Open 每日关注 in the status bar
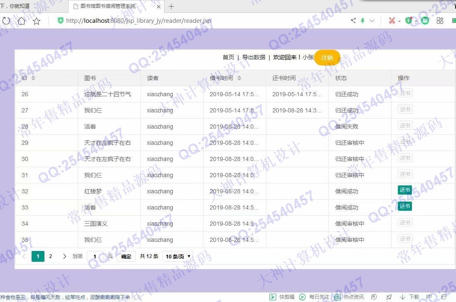The width and height of the screenshot is (456, 302). click(x=314, y=297)
